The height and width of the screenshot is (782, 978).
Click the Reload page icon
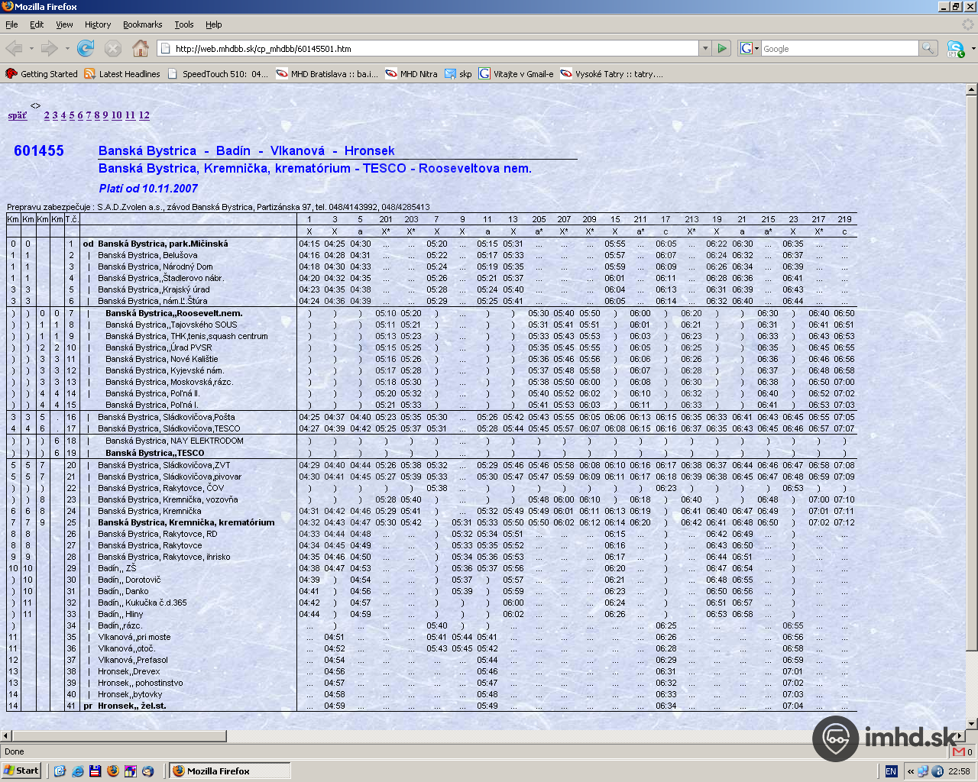point(86,49)
